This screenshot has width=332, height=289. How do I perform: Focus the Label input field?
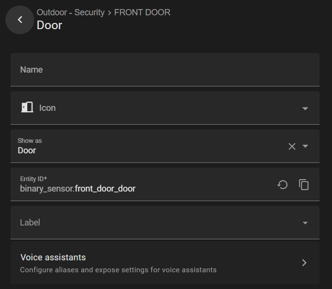153,223
